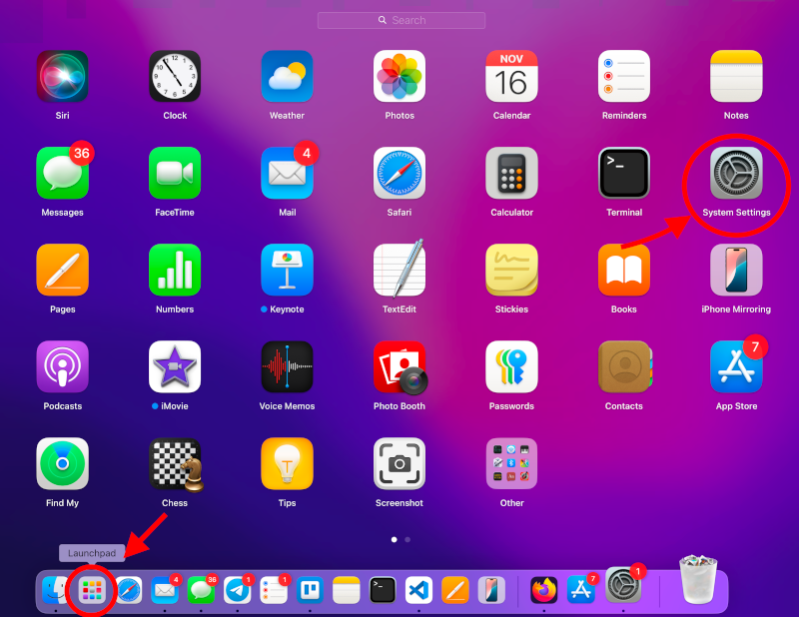Open Notes in the Launchpad grid

(x=736, y=76)
